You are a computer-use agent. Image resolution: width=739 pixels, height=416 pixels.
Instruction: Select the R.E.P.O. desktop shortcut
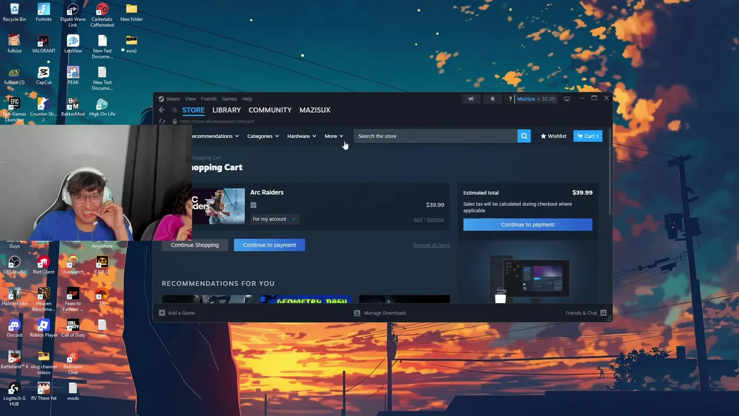(102, 265)
